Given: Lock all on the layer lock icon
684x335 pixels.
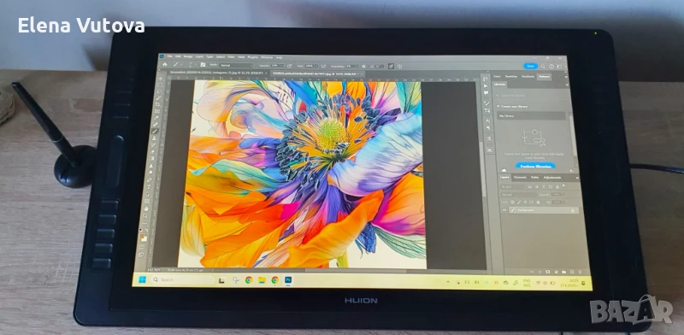Looking at the screenshot, I should [x=538, y=203].
